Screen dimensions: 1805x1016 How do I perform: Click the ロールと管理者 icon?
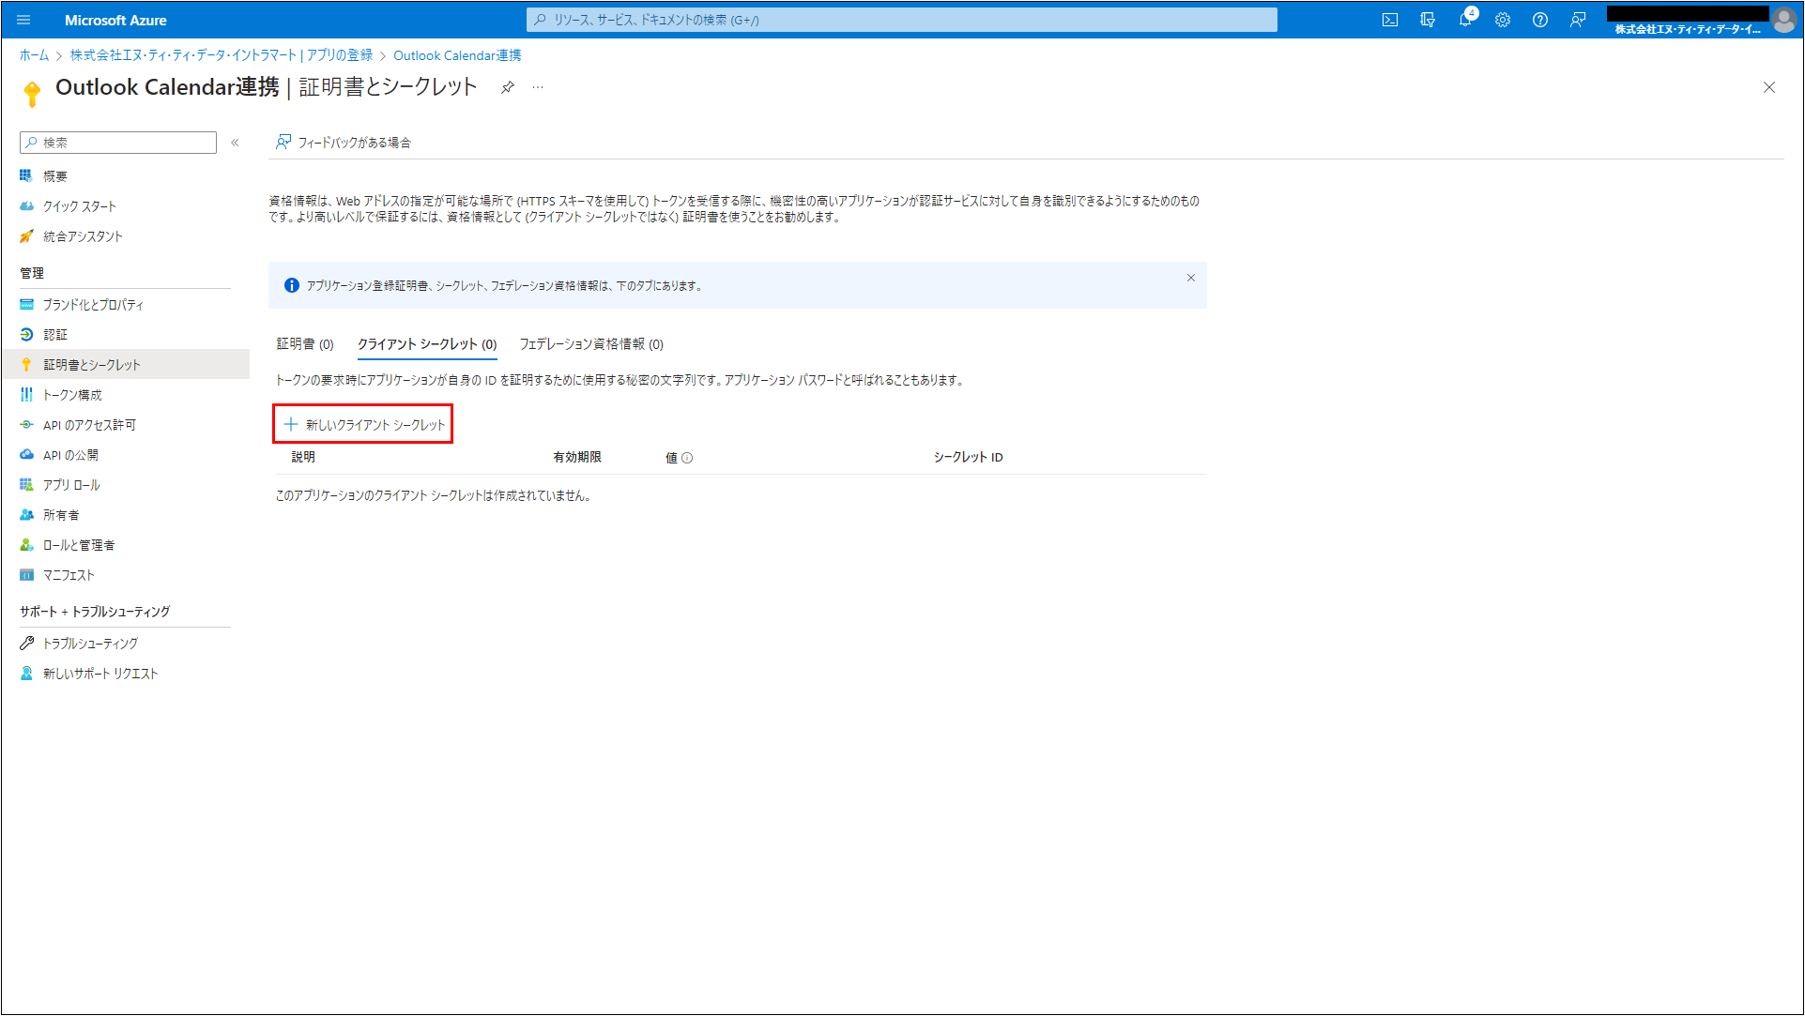(26, 544)
